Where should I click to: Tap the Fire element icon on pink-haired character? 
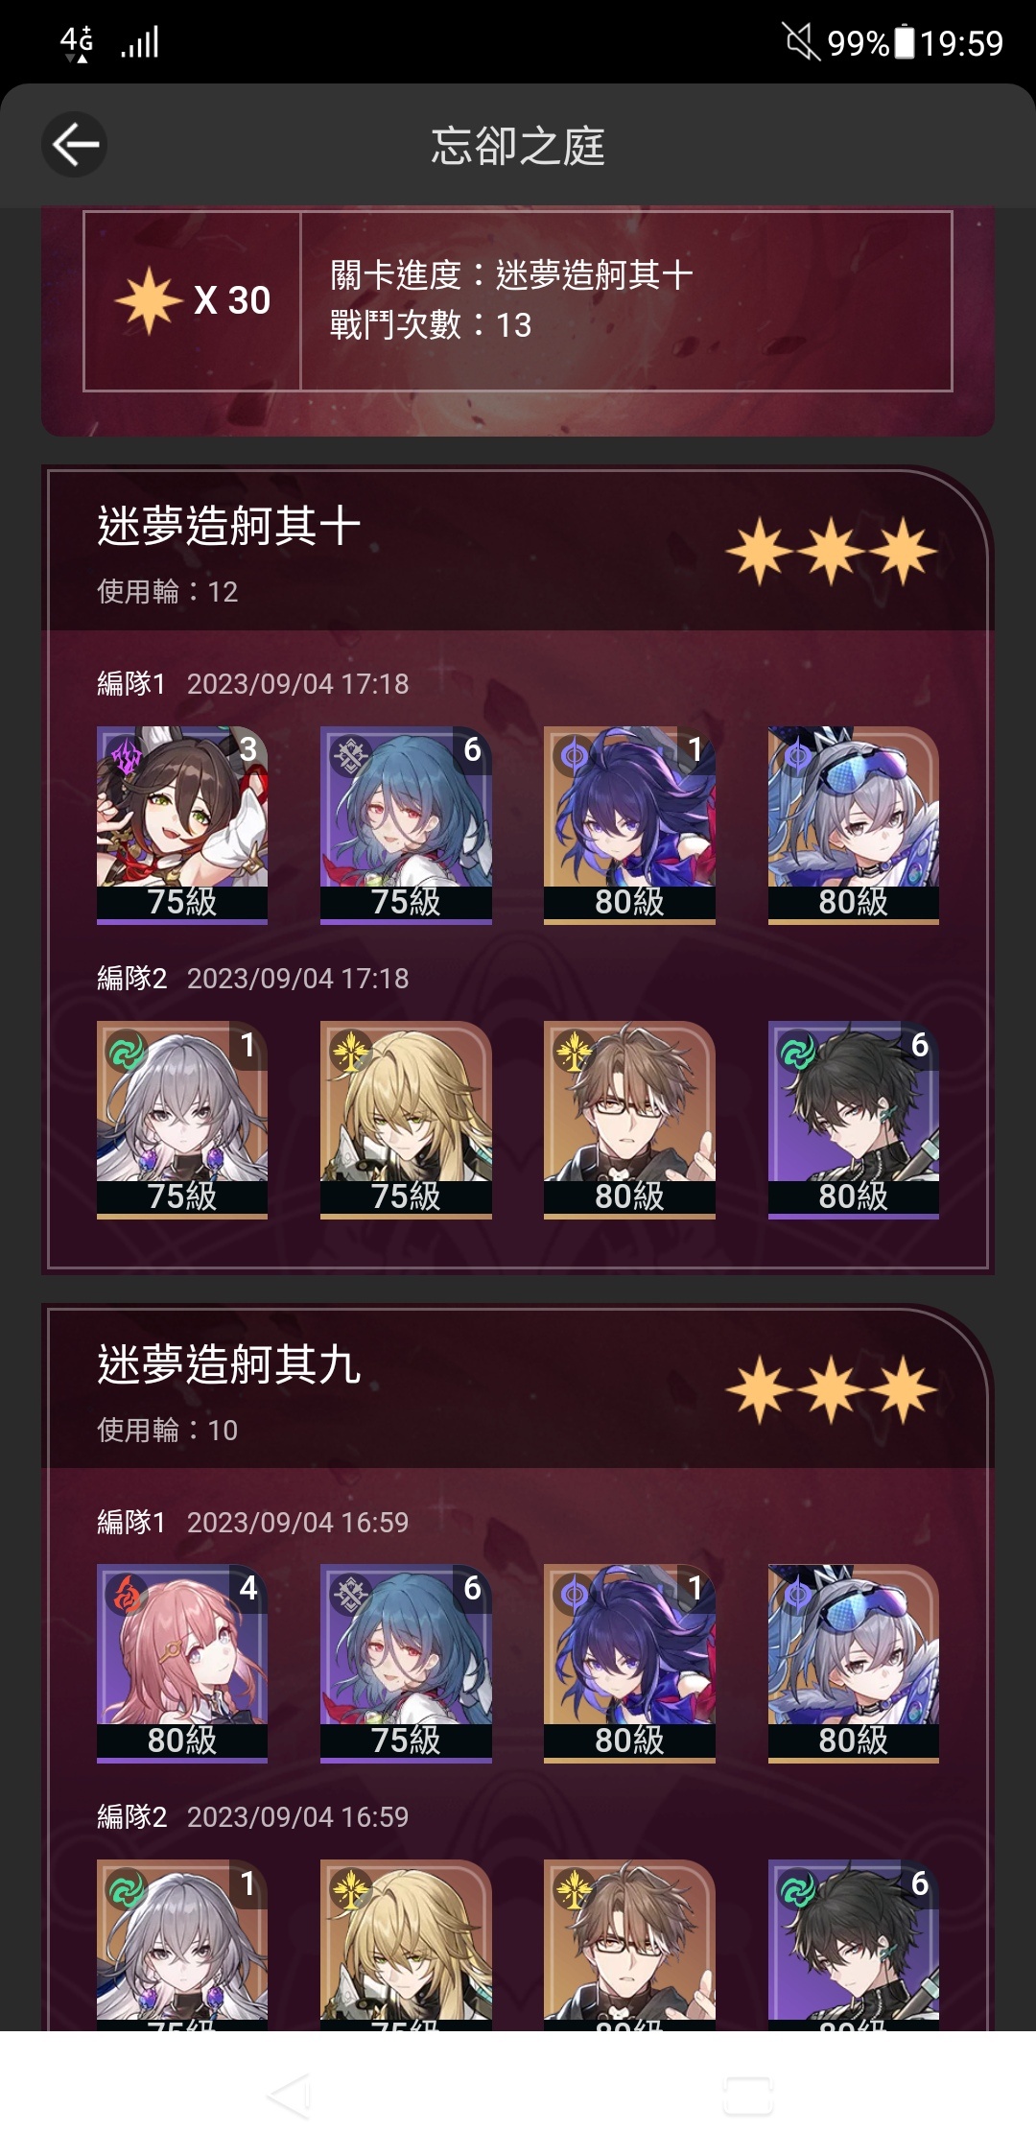click(126, 1595)
